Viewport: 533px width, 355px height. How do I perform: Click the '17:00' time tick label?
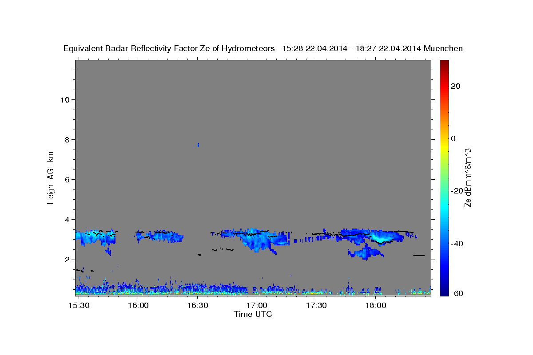pyautogui.click(x=257, y=306)
